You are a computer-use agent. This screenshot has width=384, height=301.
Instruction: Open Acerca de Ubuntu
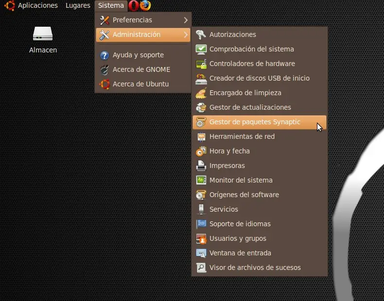click(x=143, y=84)
